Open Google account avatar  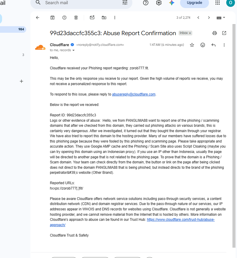tap(230, 3)
